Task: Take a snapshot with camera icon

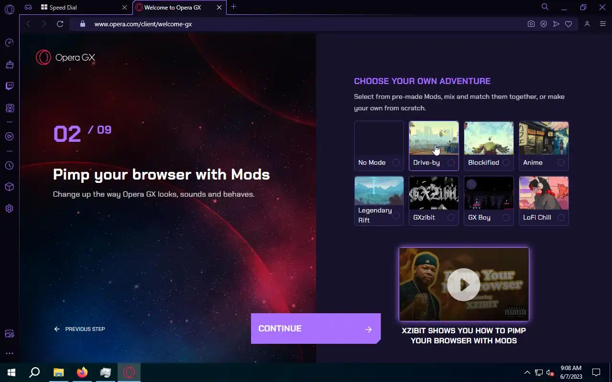Action: [531, 24]
